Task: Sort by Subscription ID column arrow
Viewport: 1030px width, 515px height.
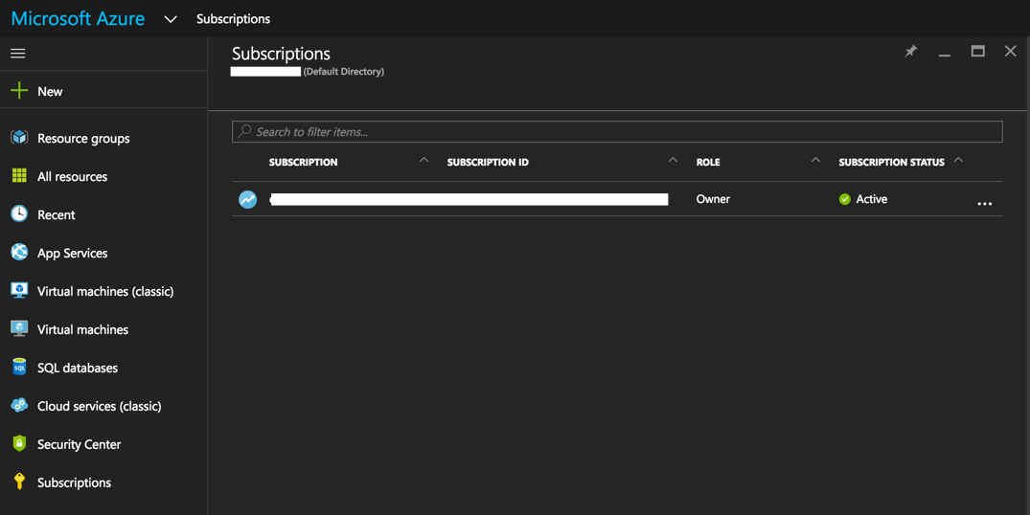Action: 673,161
